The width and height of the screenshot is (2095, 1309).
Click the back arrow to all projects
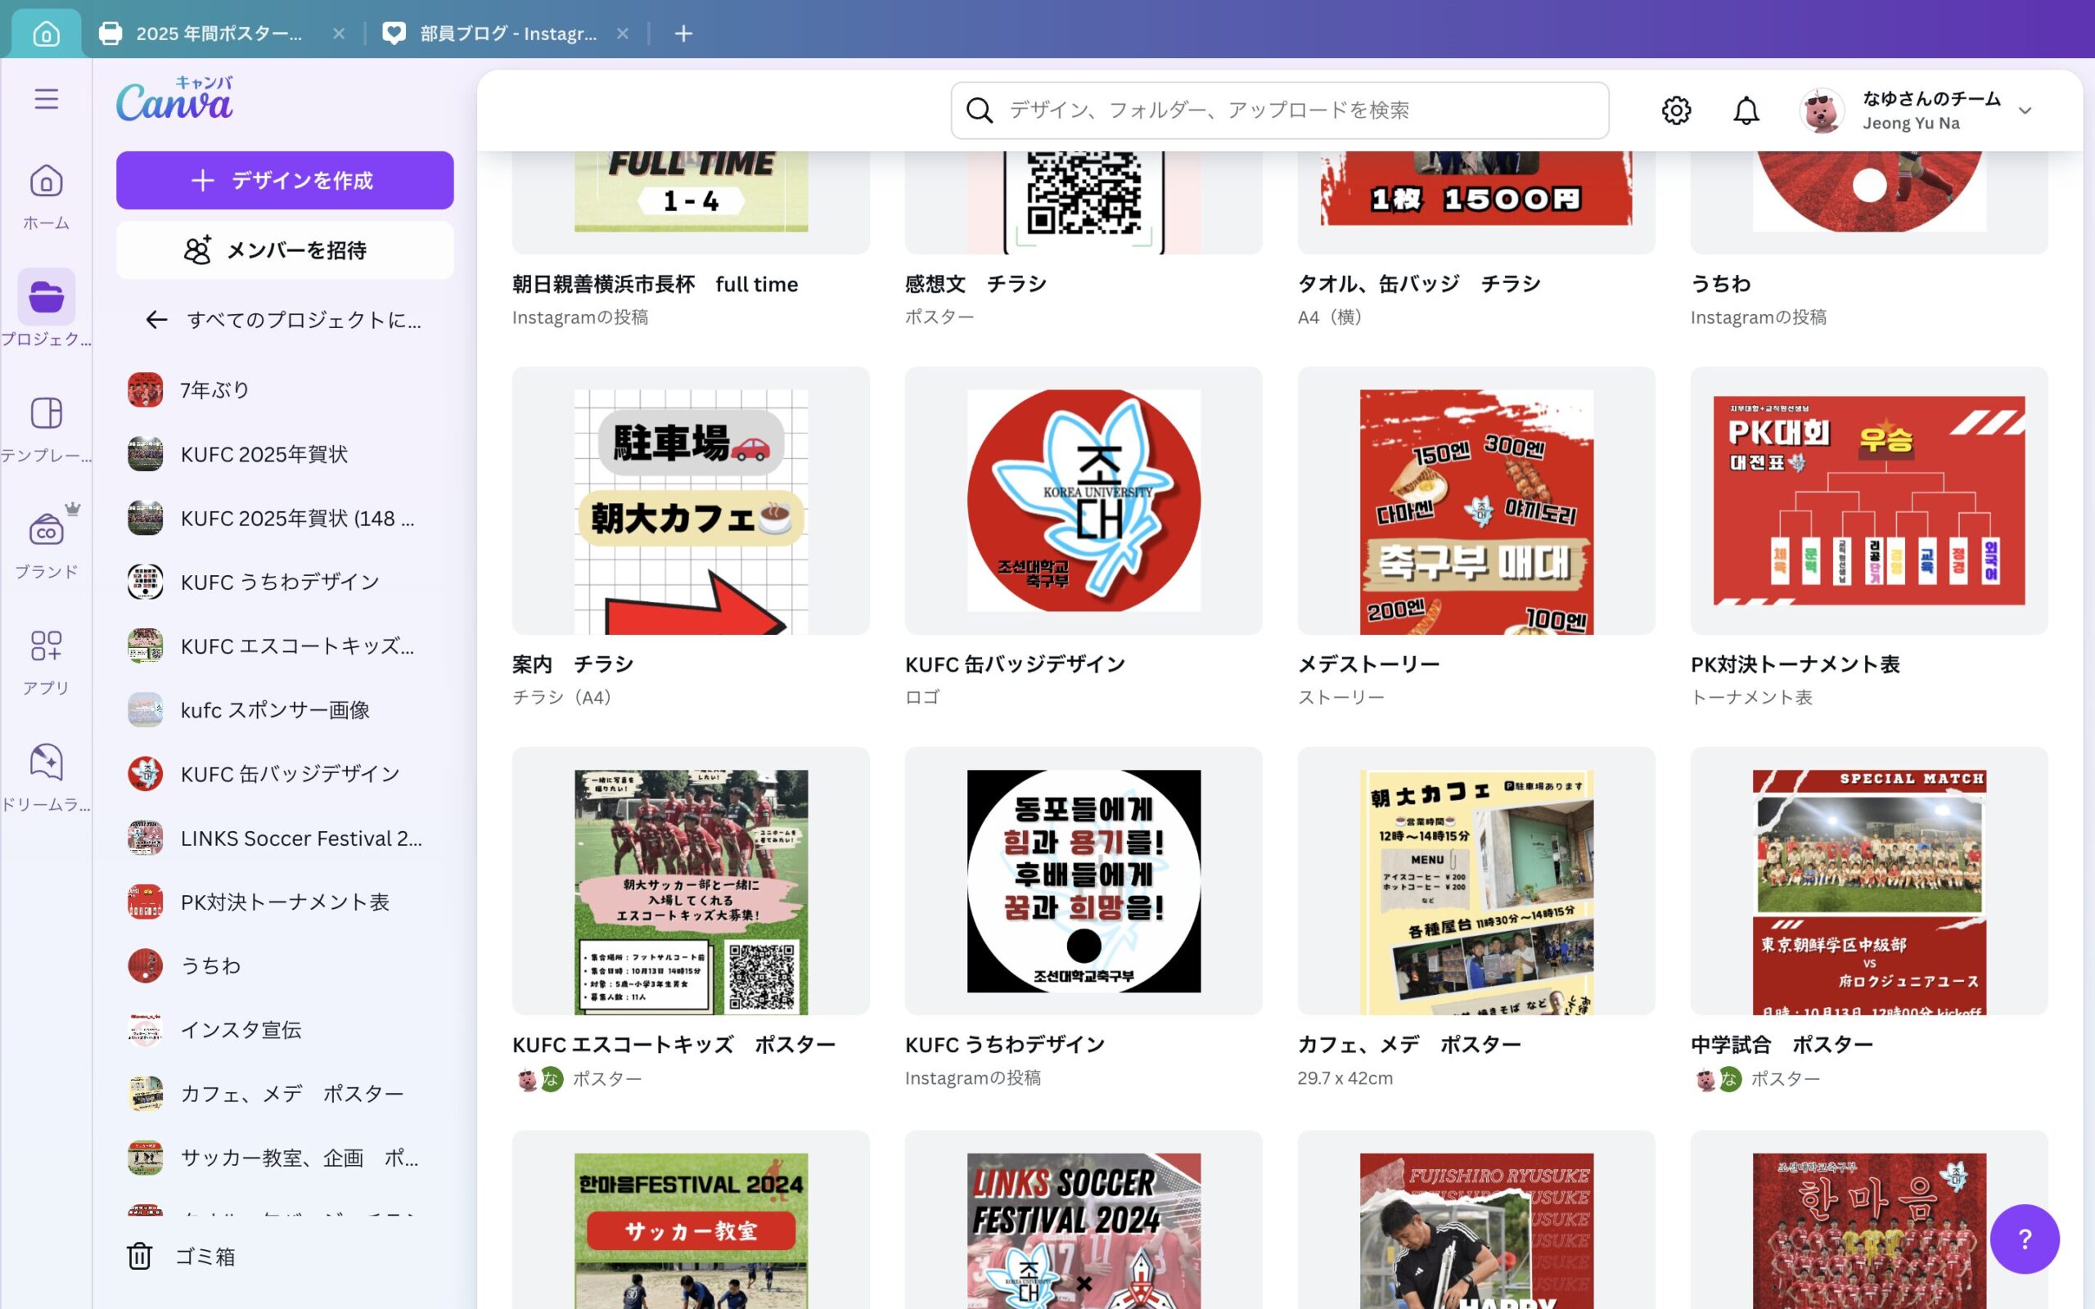[x=156, y=321]
